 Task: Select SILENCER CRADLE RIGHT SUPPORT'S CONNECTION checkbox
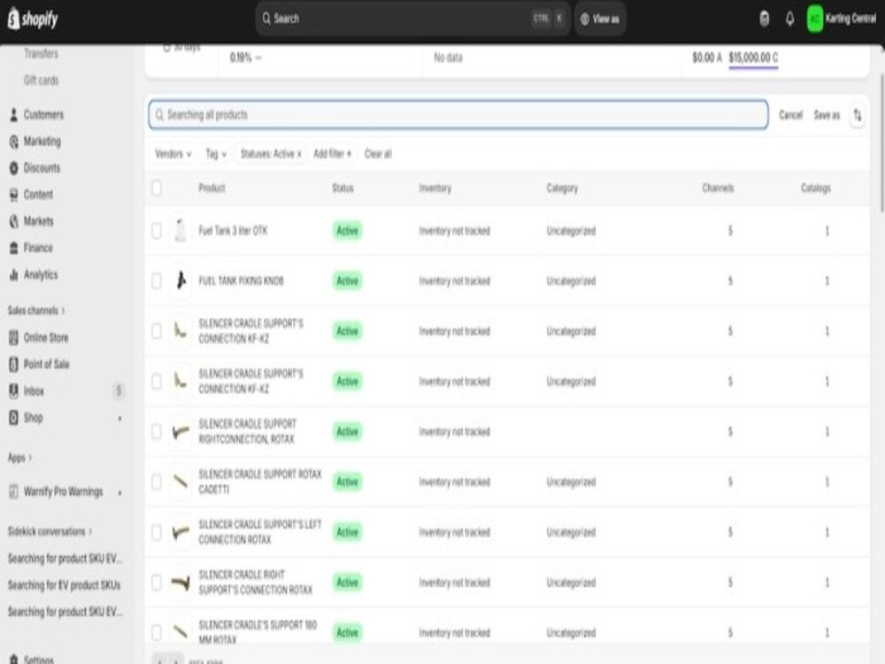[157, 583]
